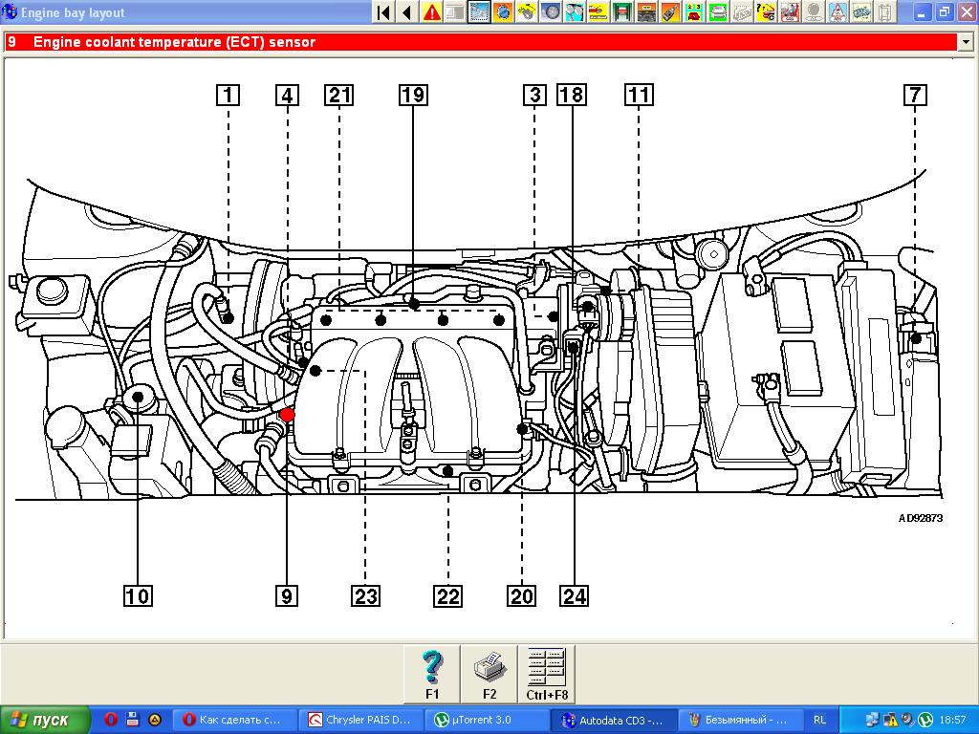This screenshot has width=979, height=734.
Task: Click component label 18 in diagram
Action: click(572, 95)
